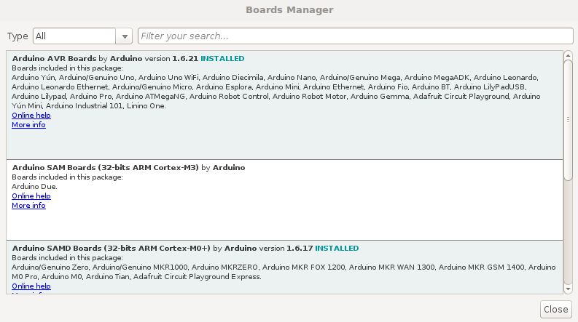578x322 pixels.
Task: Click the scrollbar down arrow
Action: [x=568, y=289]
